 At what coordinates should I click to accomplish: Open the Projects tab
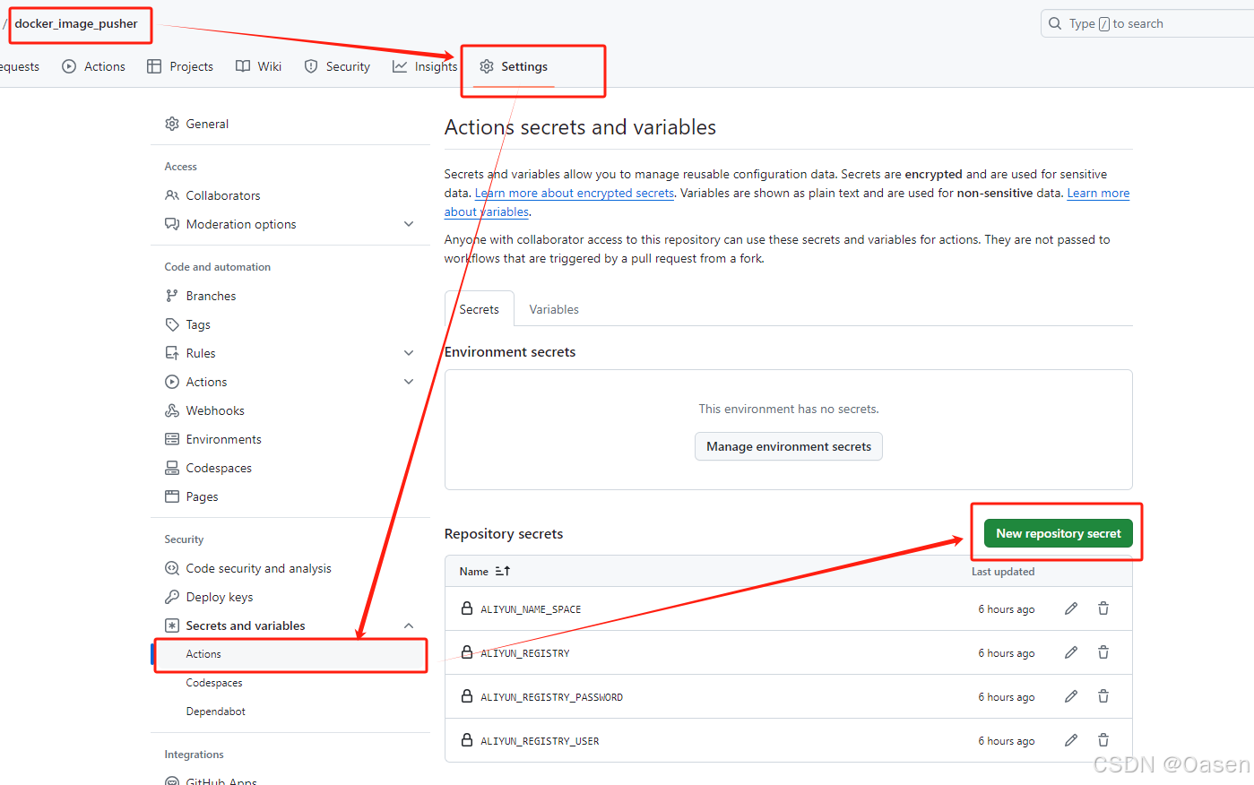tap(180, 66)
